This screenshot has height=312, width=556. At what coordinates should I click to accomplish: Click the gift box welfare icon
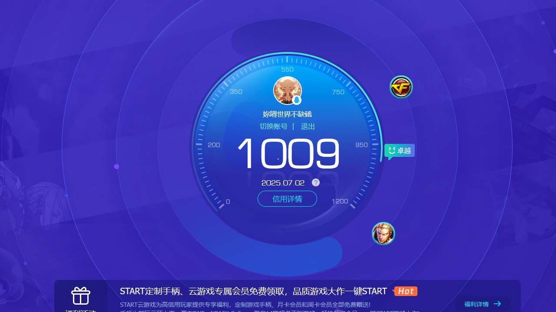point(81,296)
